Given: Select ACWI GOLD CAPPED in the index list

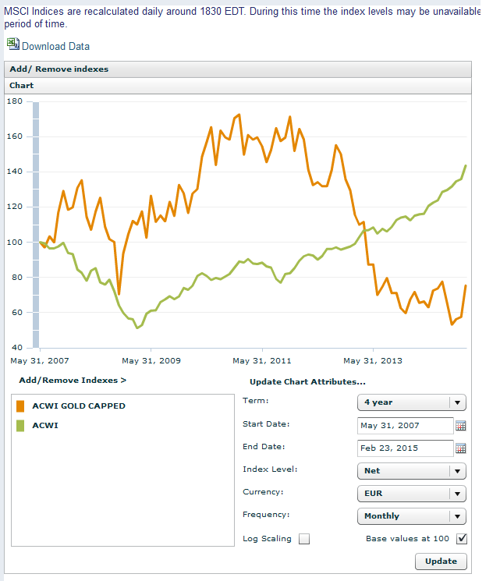Looking at the screenshot, I should click(x=78, y=406).
